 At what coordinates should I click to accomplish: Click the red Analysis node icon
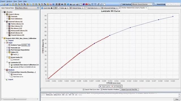(7, 70)
